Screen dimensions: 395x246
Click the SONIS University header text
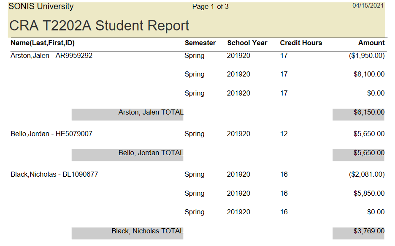click(x=41, y=7)
